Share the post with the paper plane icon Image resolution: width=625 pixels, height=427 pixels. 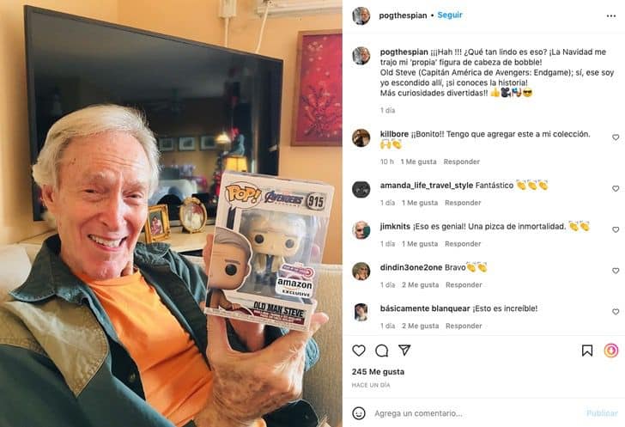tap(404, 350)
